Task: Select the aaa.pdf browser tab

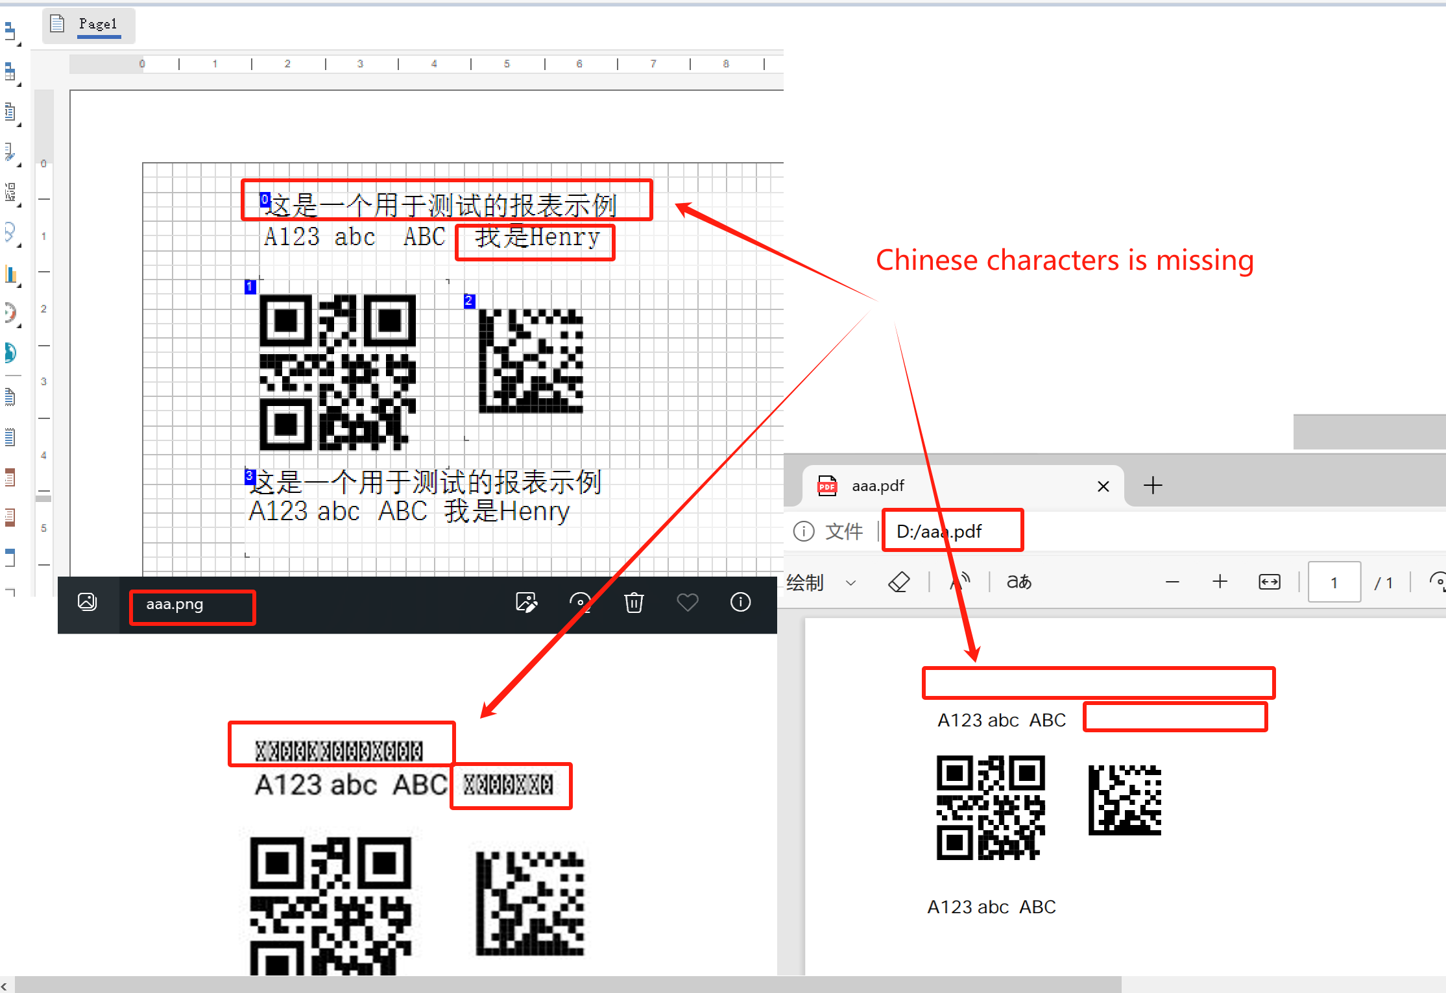Action: [x=963, y=486]
